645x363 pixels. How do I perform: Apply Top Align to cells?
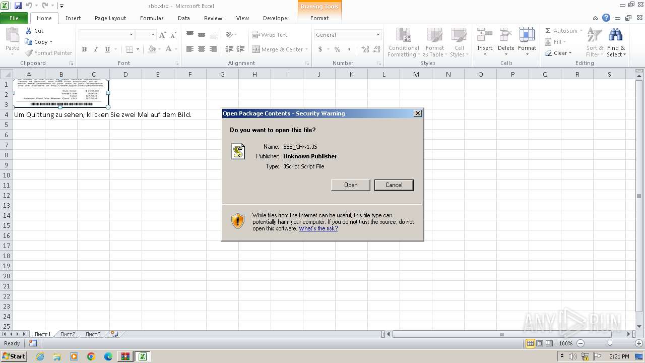[x=189, y=35]
